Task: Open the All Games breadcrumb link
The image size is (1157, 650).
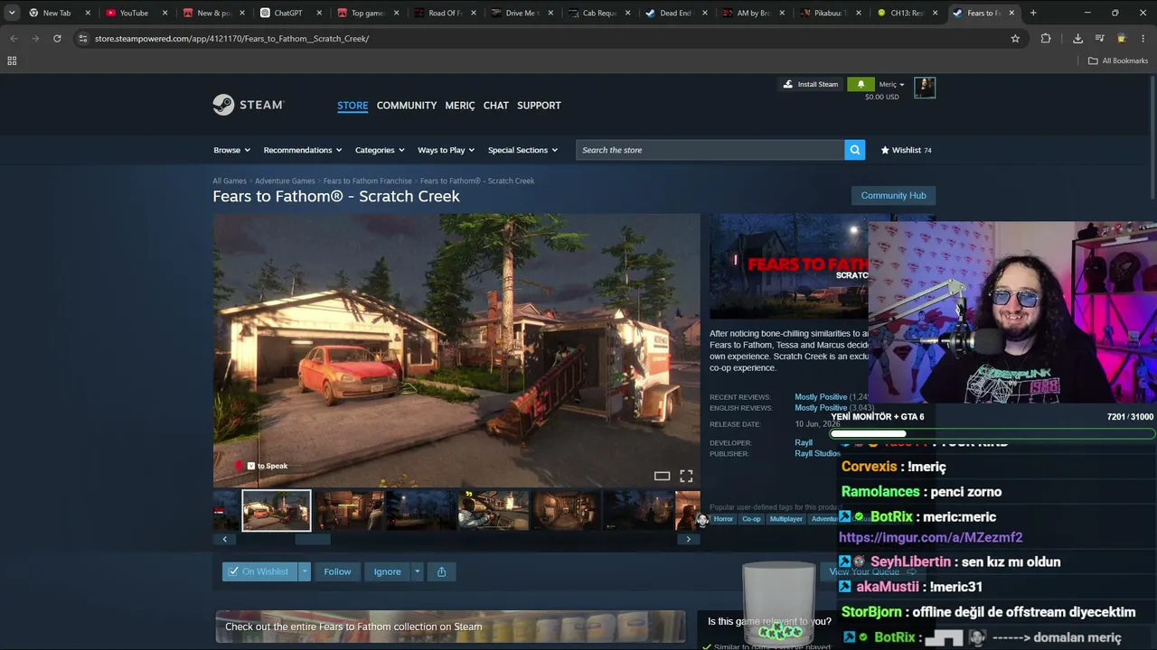Action: click(x=230, y=181)
